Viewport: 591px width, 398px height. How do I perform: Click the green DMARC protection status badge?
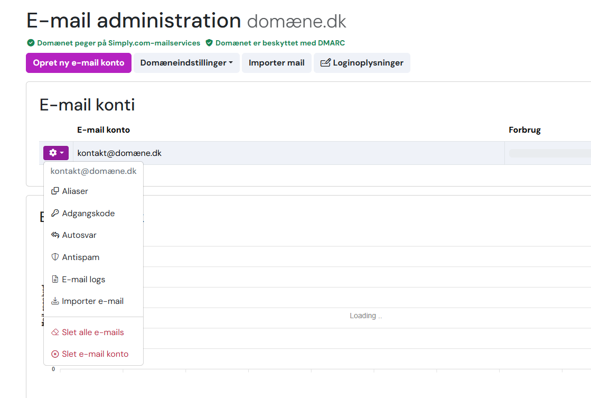(275, 43)
